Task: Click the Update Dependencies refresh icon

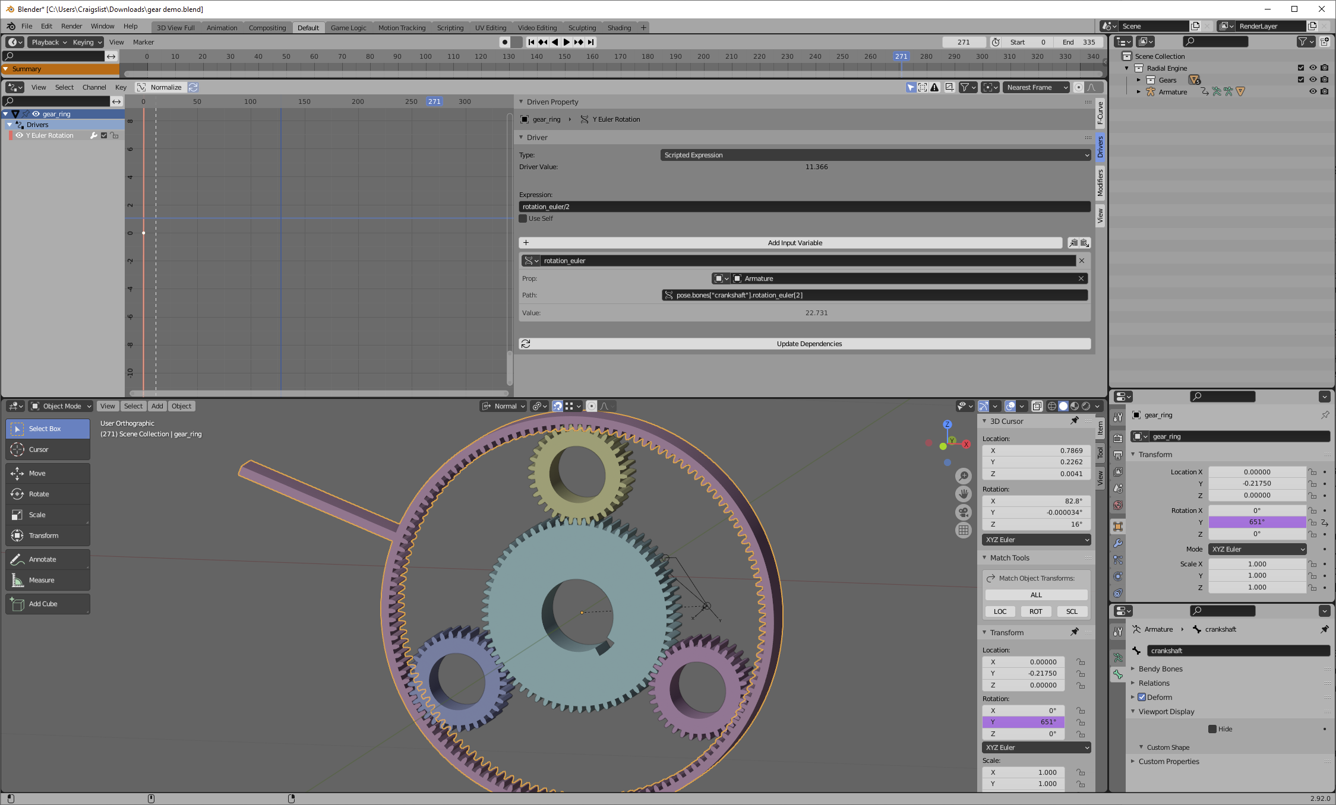Action: 526,344
